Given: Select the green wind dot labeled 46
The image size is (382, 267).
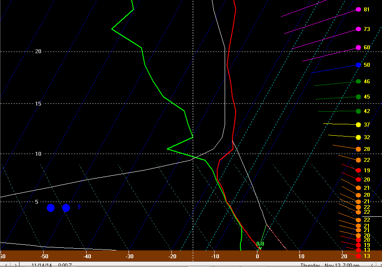Looking at the screenshot, I should [358, 82].
